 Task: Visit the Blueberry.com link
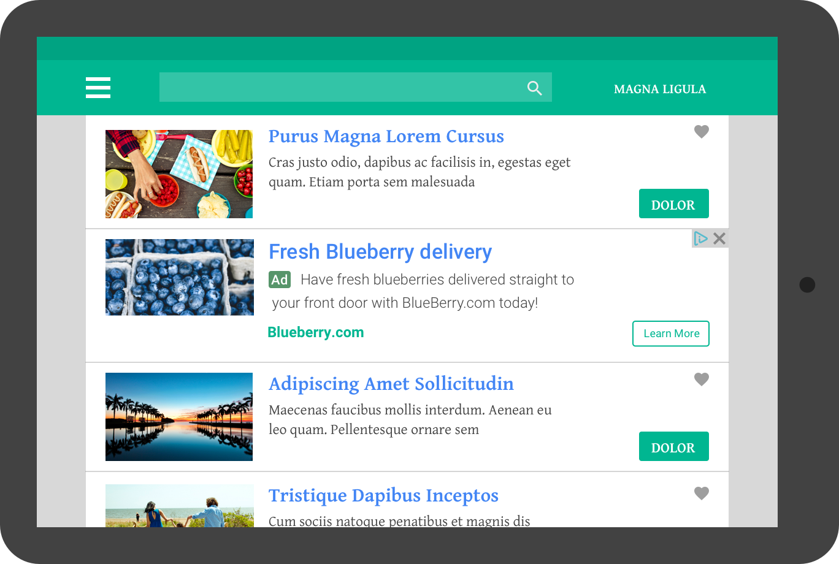click(316, 333)
